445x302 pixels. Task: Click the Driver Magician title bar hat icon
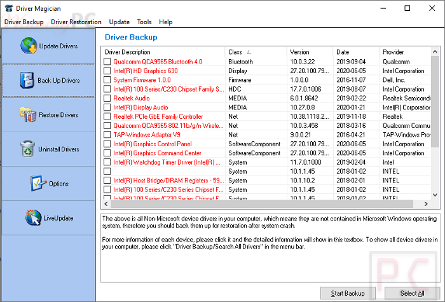9,8
